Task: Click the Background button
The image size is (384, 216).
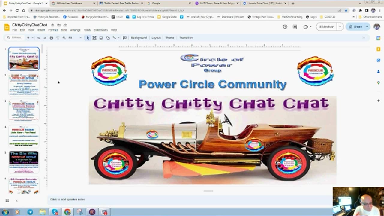Action: [139, 38]
